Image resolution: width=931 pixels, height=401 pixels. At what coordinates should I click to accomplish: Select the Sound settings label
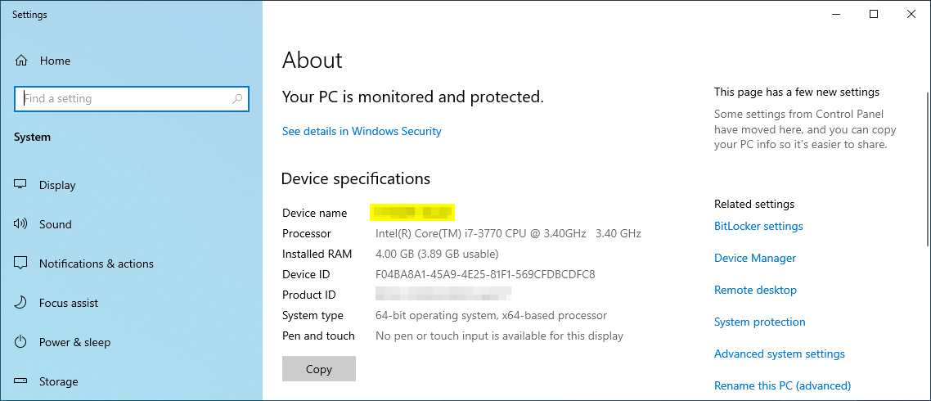(56, 224)
